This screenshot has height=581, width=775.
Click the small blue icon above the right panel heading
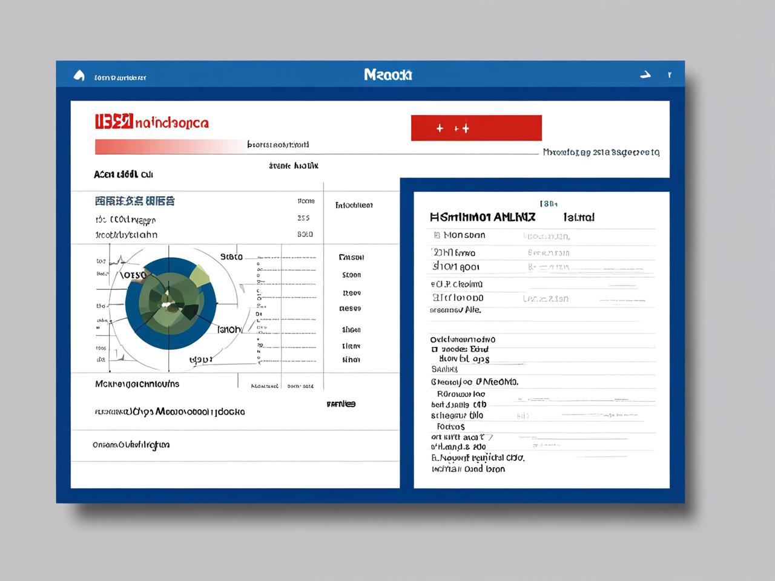[549, 204]
